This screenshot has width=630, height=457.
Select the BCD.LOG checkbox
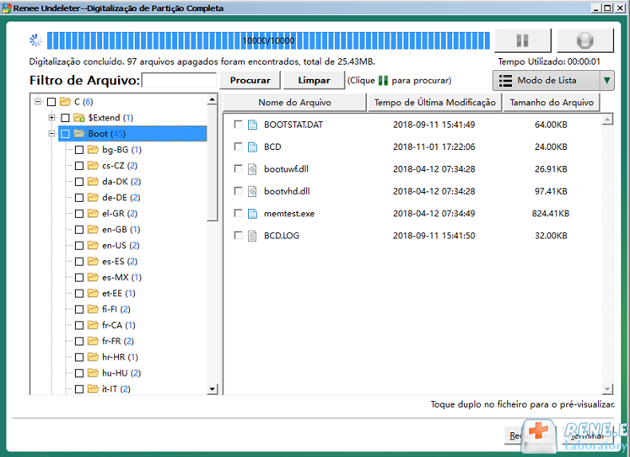(x=238, y=235)
